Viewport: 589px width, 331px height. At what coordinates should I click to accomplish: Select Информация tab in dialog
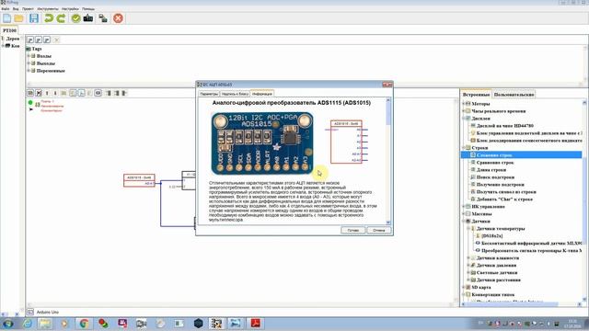coord(262,94)
